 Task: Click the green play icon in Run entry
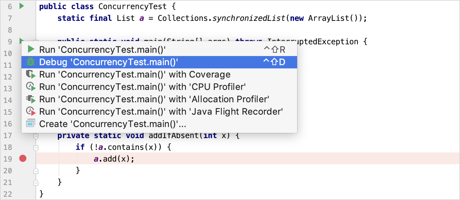click(31, 50)
